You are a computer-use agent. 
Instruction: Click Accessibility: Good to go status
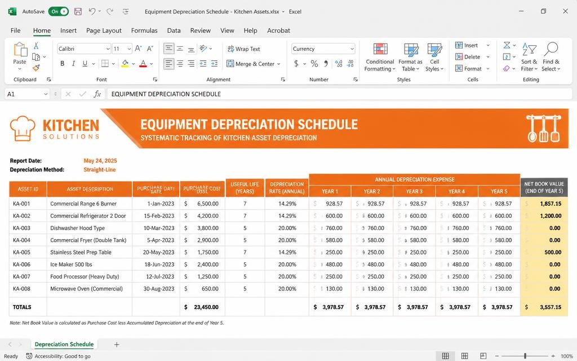point(59,356)
